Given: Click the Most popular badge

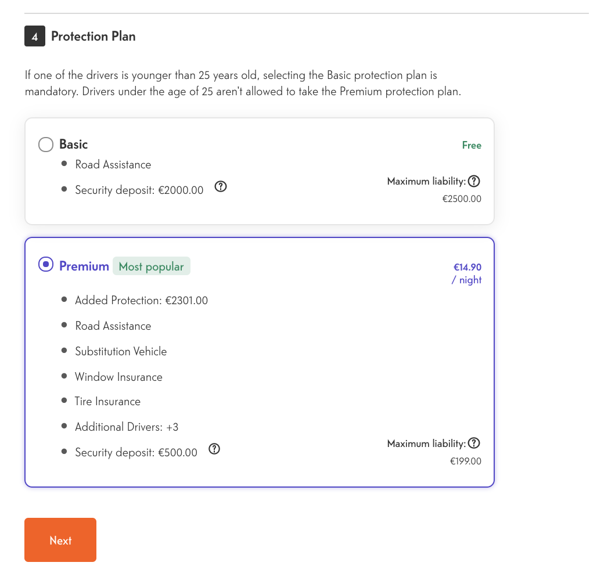Looking at the screenshot, I should pos(151,266).
